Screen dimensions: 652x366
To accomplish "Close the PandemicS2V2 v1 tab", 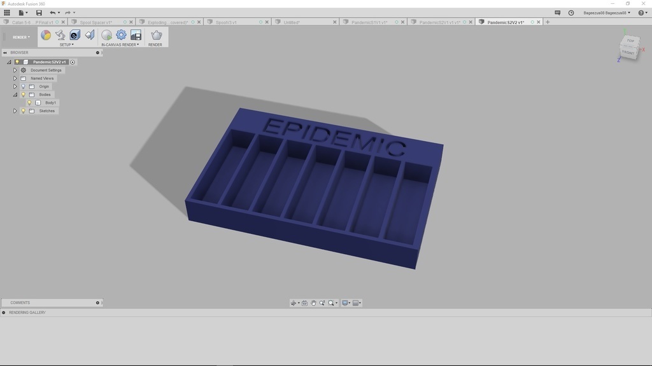I will click(x=539, y=22).
